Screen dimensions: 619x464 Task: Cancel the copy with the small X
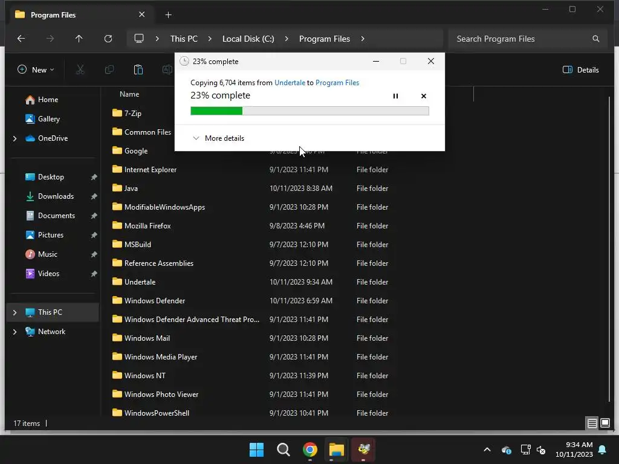[424, 96]
